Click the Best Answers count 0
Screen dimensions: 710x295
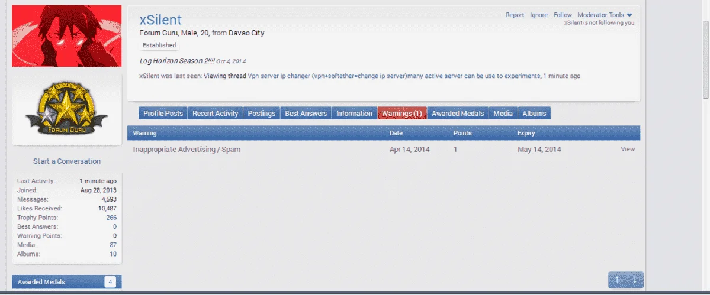point(115,226)
